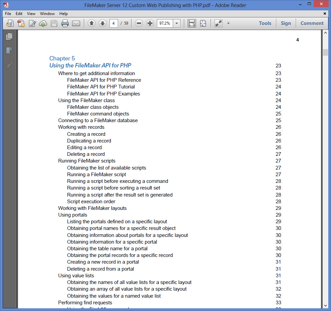Screen dimensions: 331x311
Task: Open the Sign pane
Action: 286,23
